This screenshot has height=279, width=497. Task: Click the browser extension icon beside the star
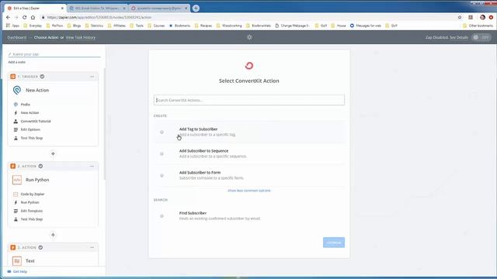coord(471,17)
